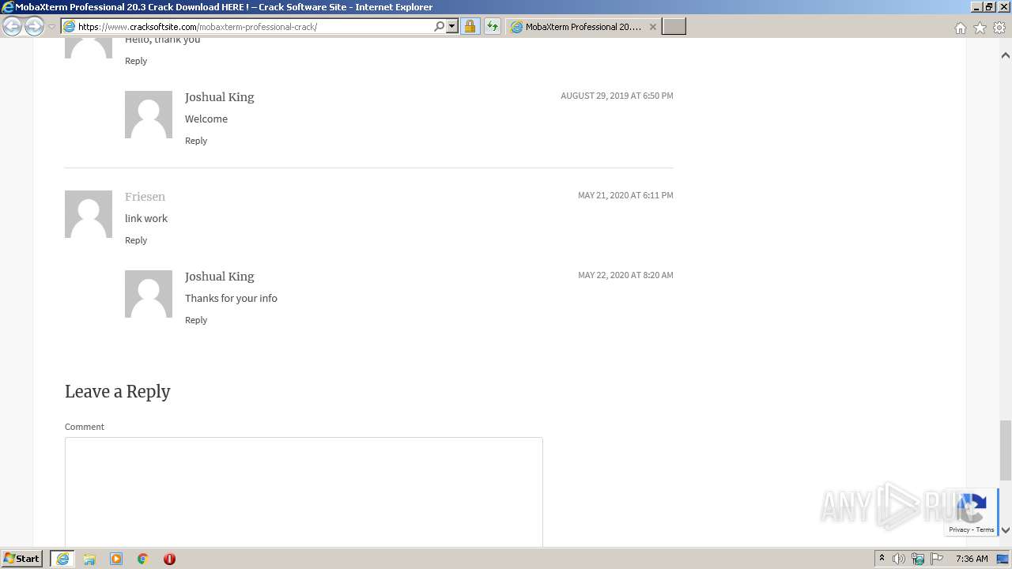Open the recent pages dropdown arrow

[52, 27]
